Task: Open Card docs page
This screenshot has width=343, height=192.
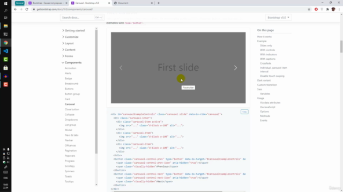Action: [68, 99]
